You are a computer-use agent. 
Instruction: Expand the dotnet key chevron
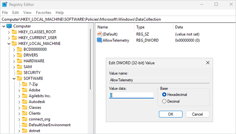pyautogui.click(x=19, y=131)
